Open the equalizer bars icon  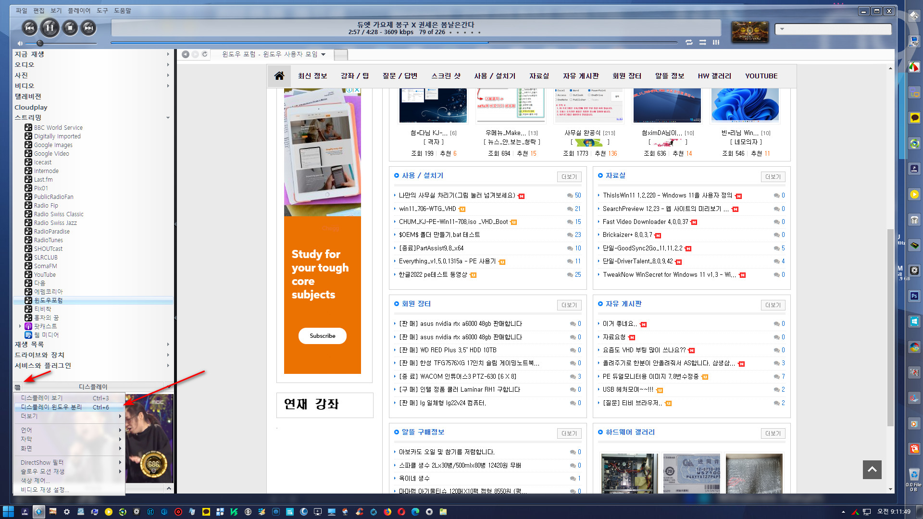click(x=716, y=42)
